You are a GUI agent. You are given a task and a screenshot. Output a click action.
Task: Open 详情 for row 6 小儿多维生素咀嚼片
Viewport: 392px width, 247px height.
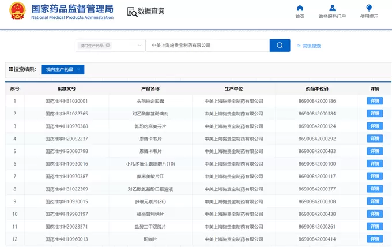pyautogui.click(x=375, y=164)
